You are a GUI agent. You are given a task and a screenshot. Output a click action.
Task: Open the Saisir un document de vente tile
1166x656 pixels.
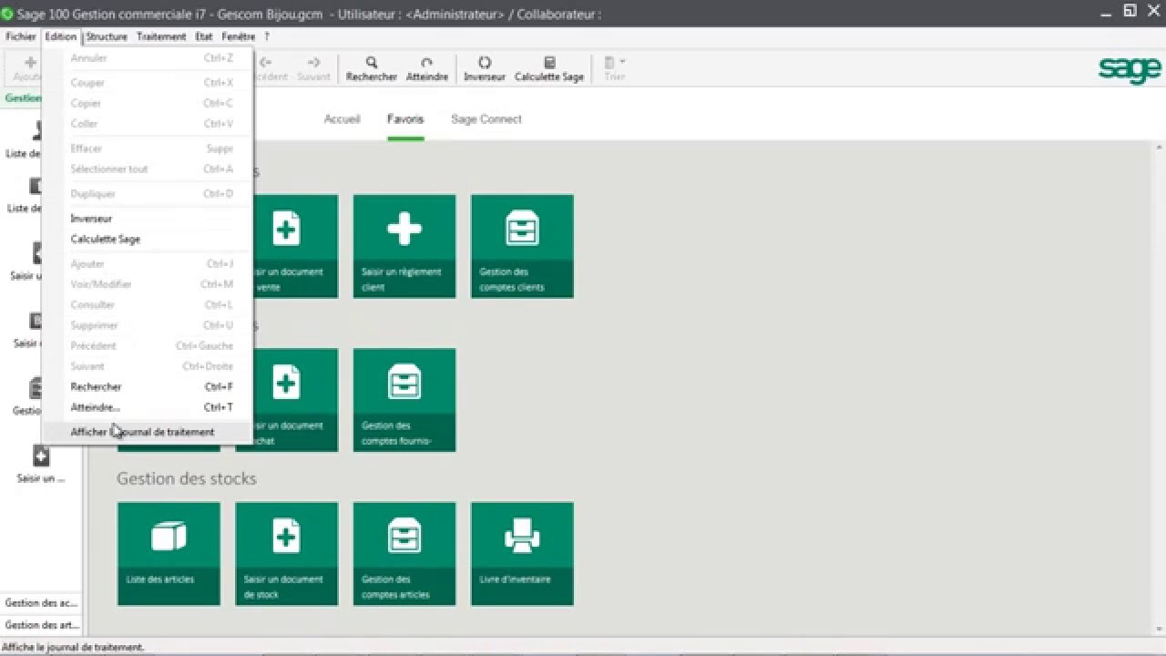pyautogui.click(x=286, y=246)
